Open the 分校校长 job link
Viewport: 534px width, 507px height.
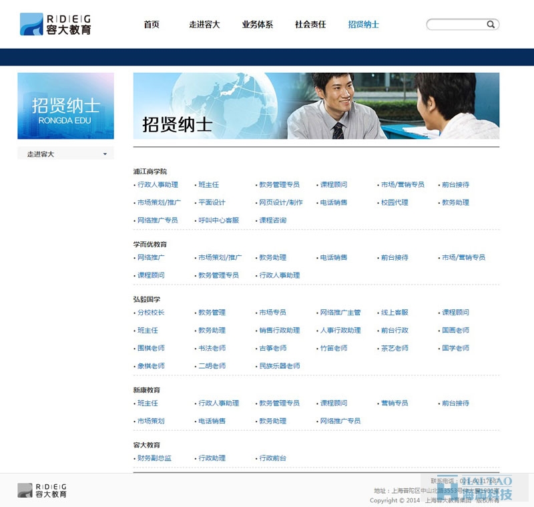[151, 313]
